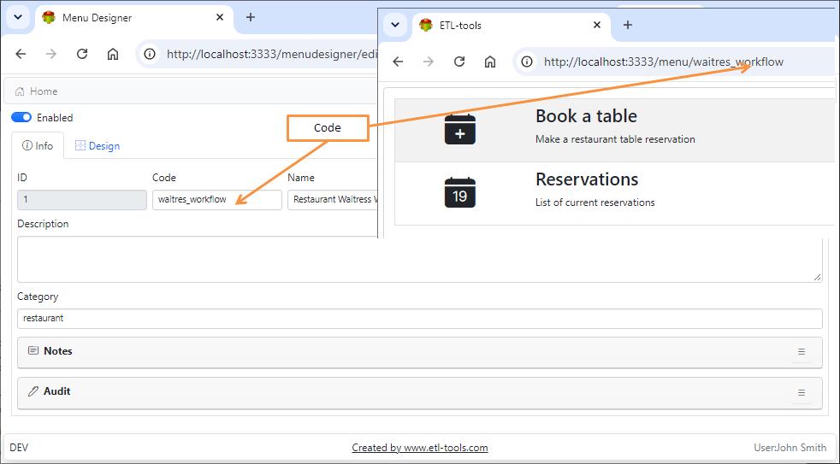Open the Reservations menu item
Image resolution: width=840 pixels, height=464 pixels.
(615, 193)
